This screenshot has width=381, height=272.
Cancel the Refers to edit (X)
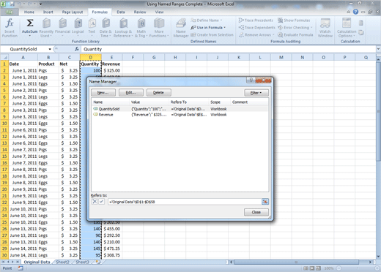click(95, 202)
